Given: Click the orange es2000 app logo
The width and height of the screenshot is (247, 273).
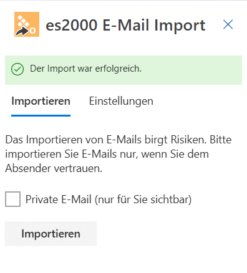Looking at the screenshot, I should (27, 24).
